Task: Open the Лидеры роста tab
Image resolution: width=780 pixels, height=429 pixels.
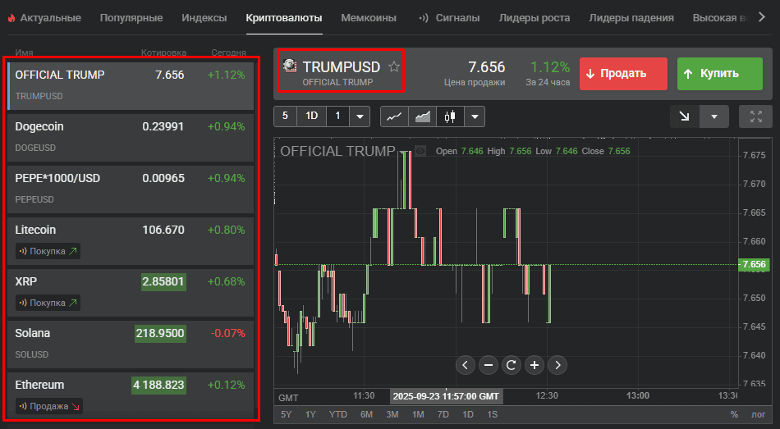Action: pos(535,18)
